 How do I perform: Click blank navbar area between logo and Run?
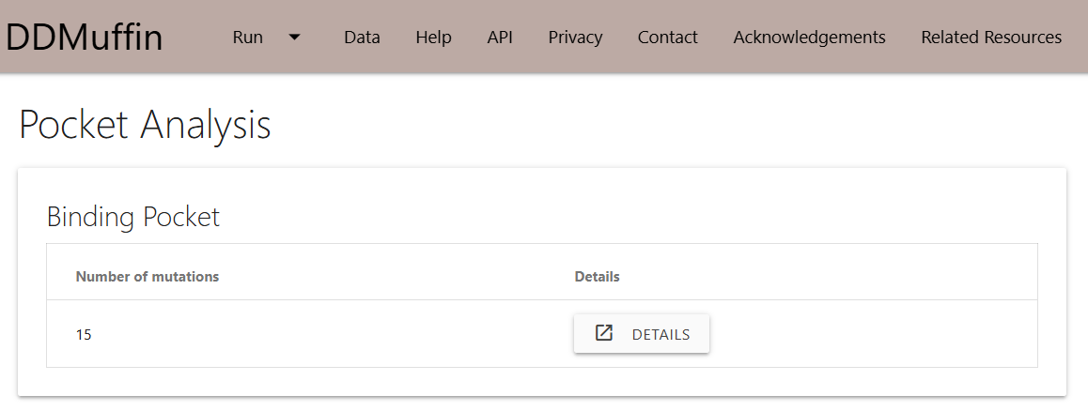(195, 38)
